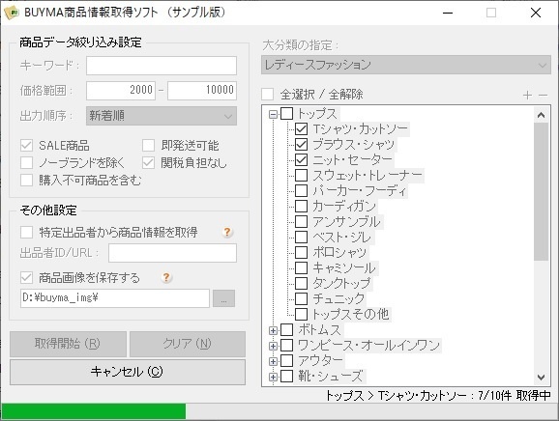Click the minus collapse-all icon above tree

(543, 95)
